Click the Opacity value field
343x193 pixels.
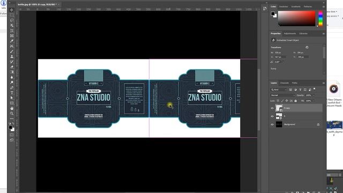click(309, 95)
